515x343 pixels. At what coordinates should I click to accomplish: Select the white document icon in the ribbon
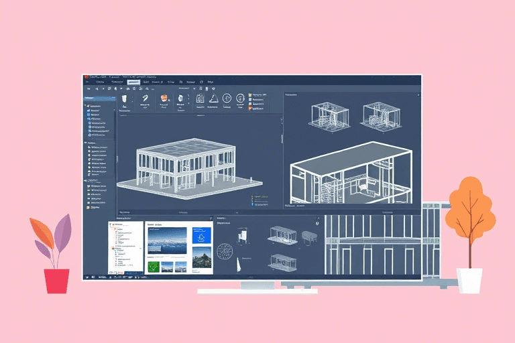tap(180, 99)
